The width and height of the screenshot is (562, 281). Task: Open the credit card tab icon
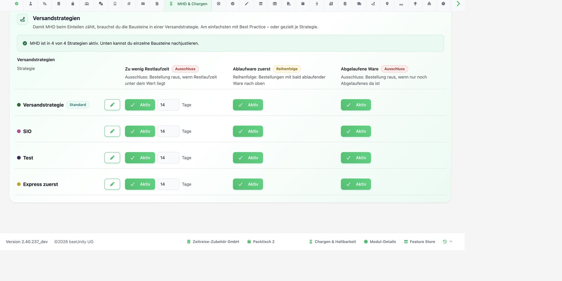[143, 4]
